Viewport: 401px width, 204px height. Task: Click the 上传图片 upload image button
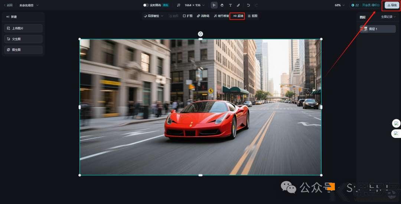pos(23,28)
